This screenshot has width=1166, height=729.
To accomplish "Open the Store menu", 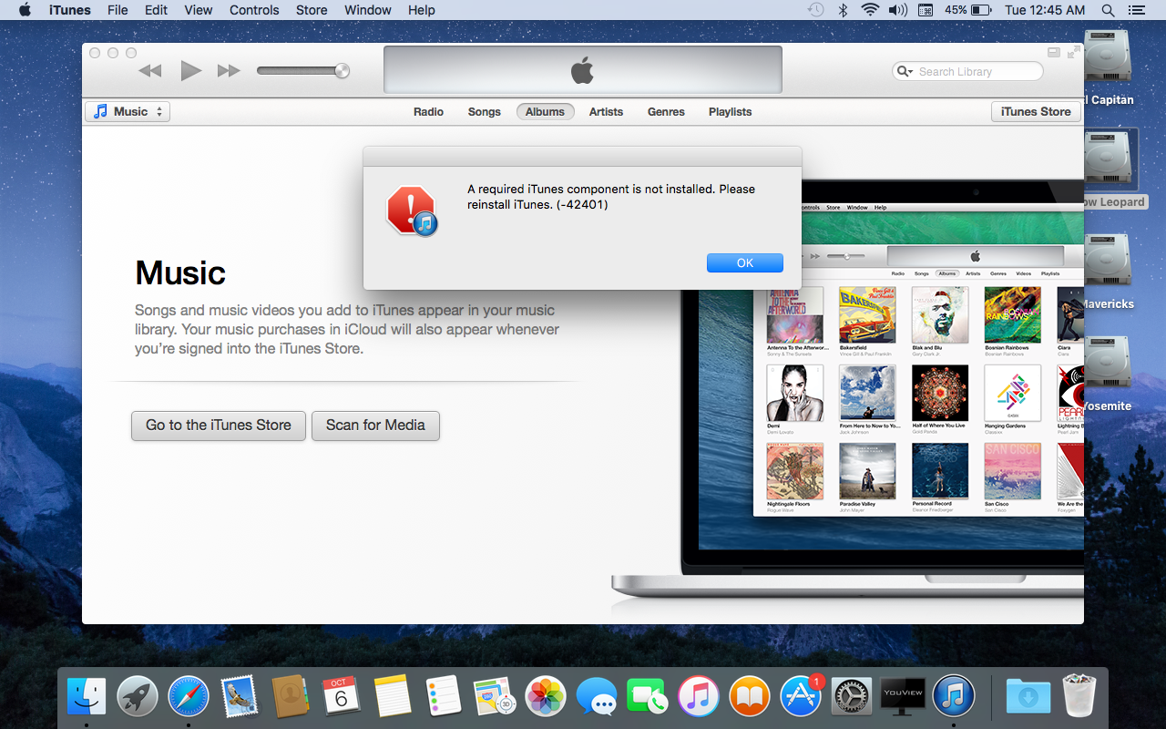I will [x=312, y=10].
